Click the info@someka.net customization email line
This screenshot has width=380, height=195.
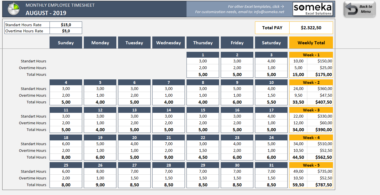point(240,12)
